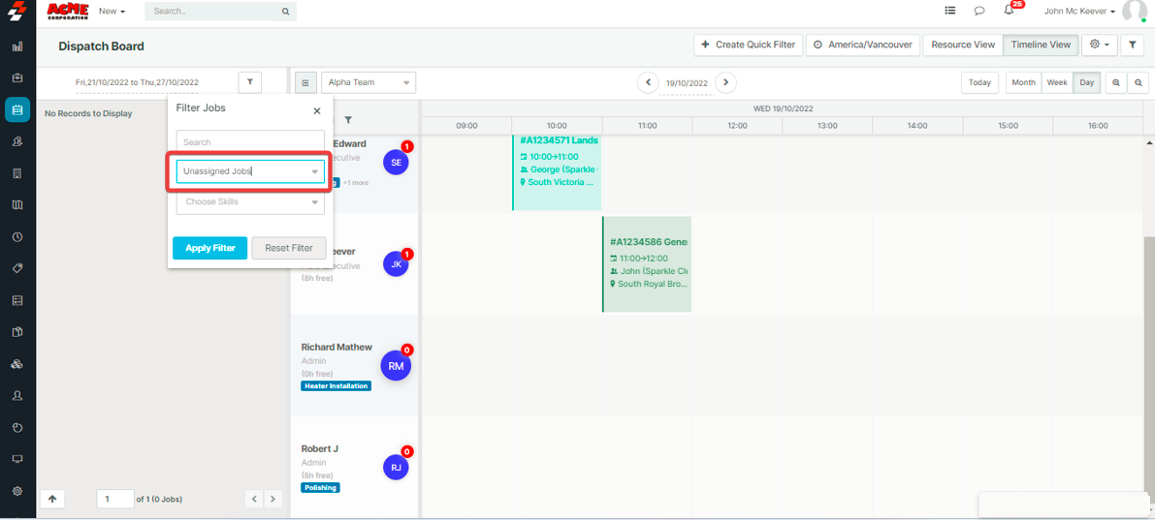Click the red lightning app logo
This screenshot has height=520, width=1155.
(16, 11)
